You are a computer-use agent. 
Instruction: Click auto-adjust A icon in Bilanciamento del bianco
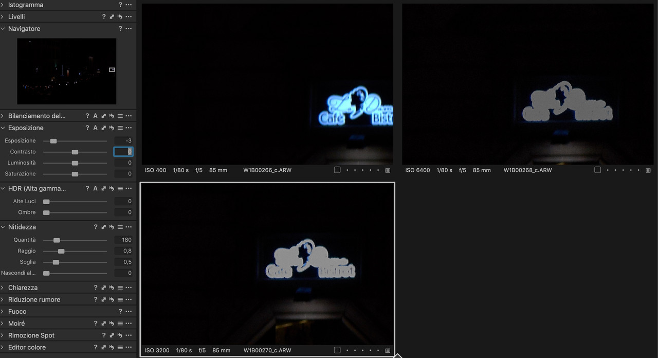95,116
